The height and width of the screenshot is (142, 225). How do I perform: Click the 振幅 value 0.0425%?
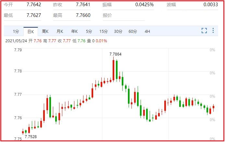pyautogui.click(x=144, y=5)
